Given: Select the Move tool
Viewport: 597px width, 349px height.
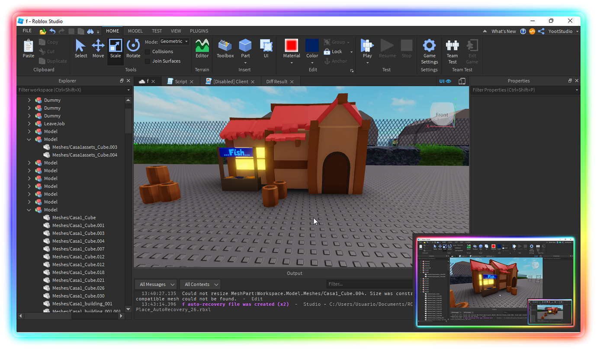Looking at the screenshot, I should tap(98, 48).
